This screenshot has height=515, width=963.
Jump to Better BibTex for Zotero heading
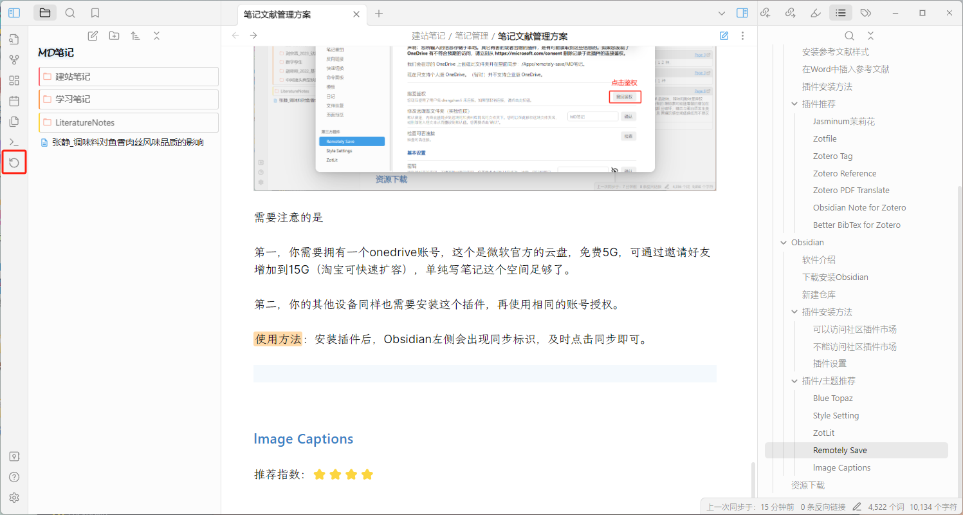[x=857, y=225]
